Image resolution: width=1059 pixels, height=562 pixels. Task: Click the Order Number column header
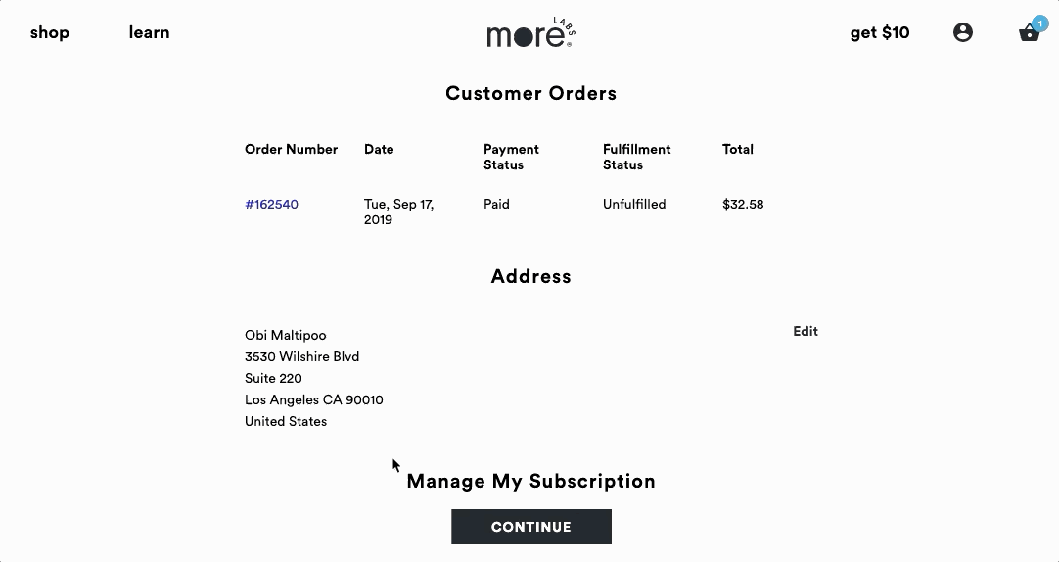tap(291, 150)
